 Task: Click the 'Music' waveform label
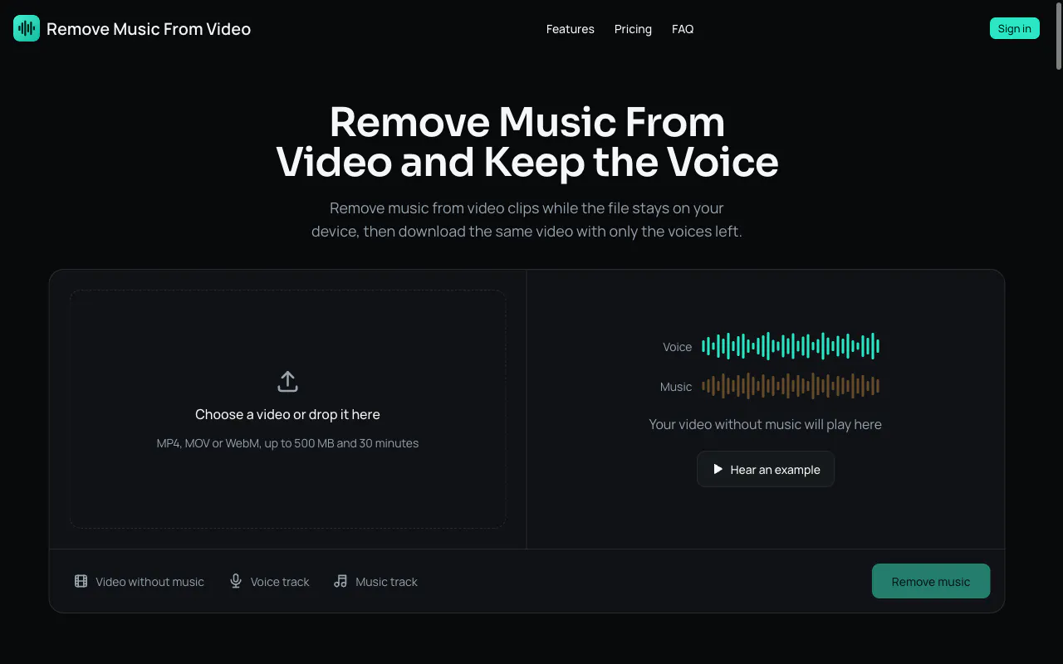click(x=676, y=387)
